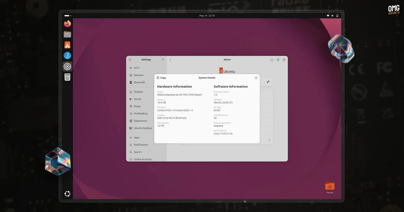The image size is (404, 212).
Task: Click the firmware version value "1.0"
Action: click(215, 95)
